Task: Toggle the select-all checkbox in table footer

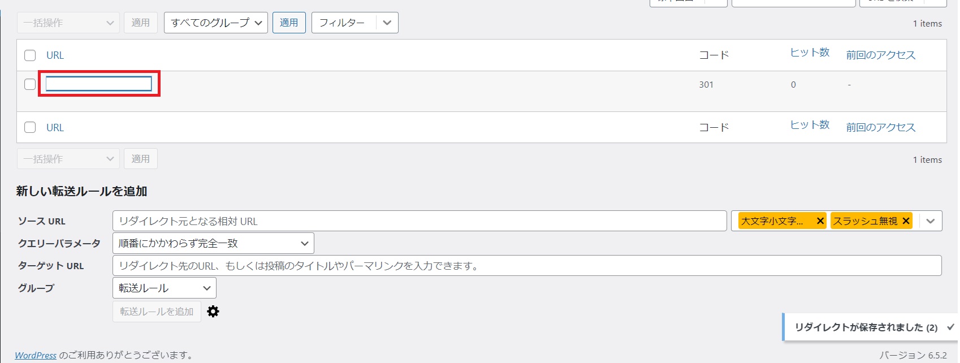Action: click(x=30, y=127)
